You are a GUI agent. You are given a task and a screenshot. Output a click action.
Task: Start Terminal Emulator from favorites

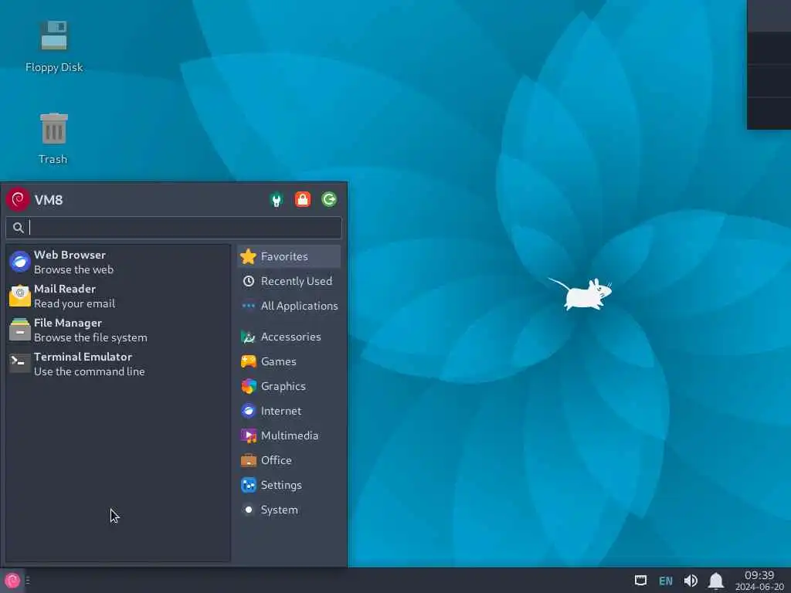[118, 364]
